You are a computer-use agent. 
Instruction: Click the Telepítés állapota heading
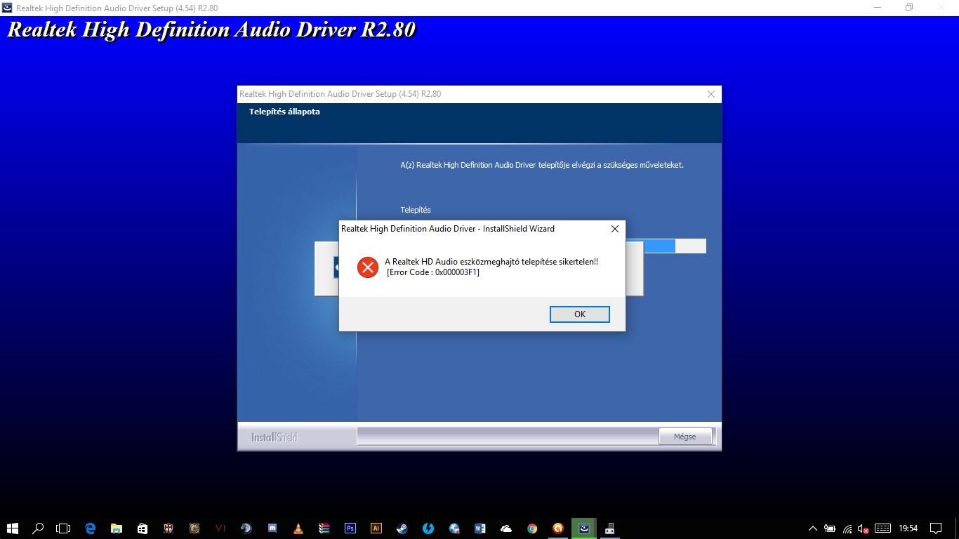284,112
